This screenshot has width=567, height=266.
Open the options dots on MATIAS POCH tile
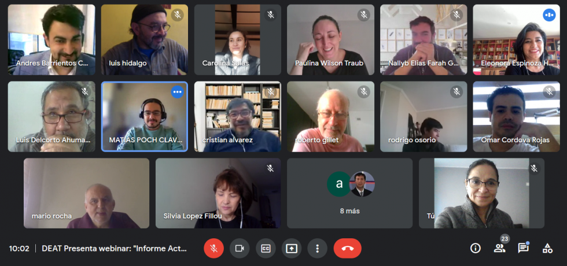177,92
